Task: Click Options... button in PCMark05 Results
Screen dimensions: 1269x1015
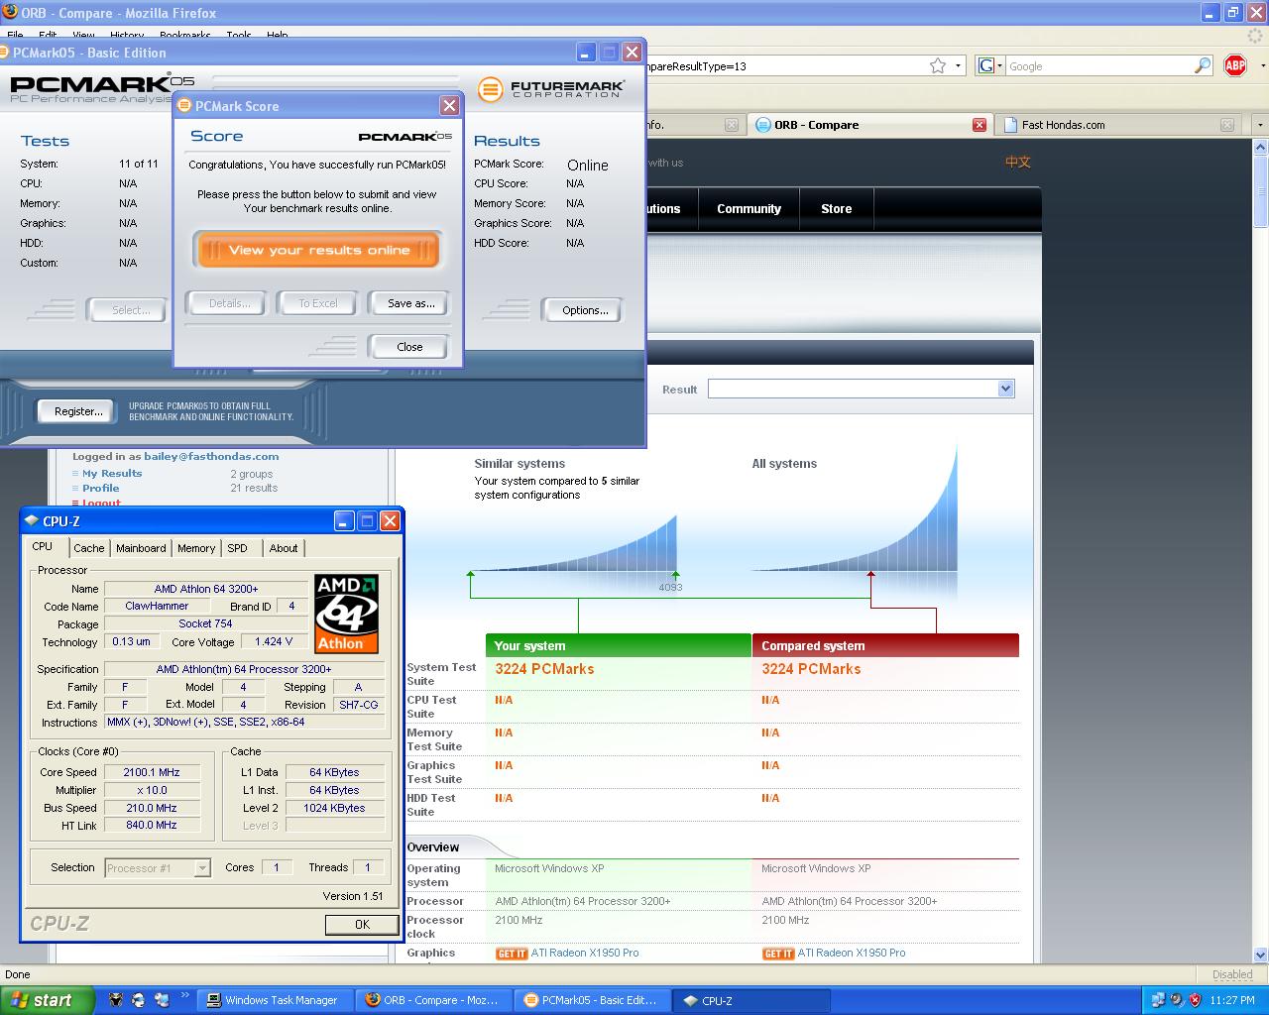Action: click(585, 310)
